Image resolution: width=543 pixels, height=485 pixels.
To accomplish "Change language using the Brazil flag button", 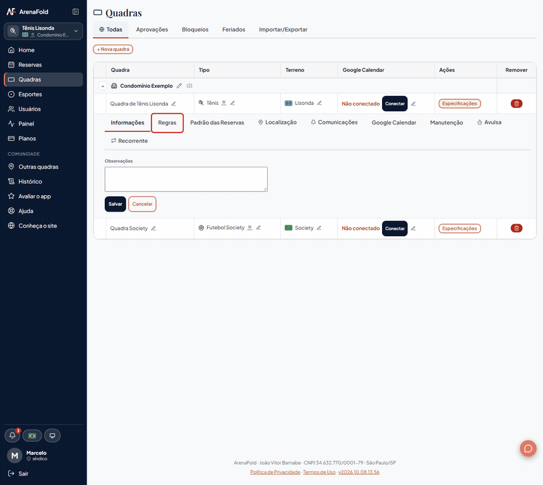I will tap(32, 436).
